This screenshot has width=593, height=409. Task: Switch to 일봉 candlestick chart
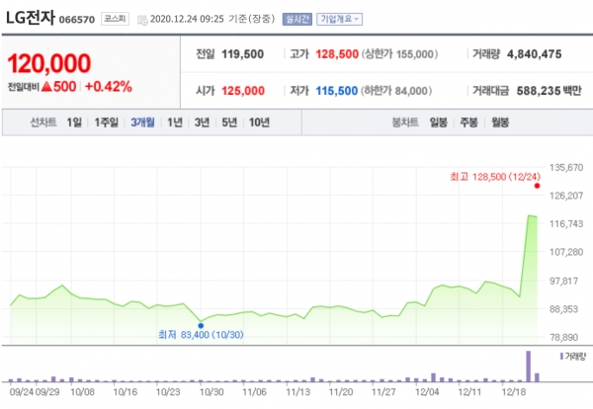(x=439, y=123)
